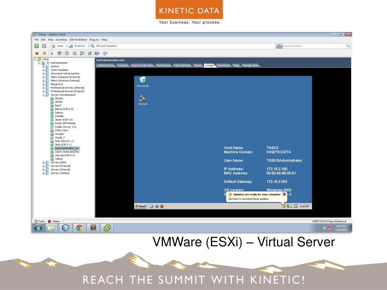Expand the Archive folder
387x290 pixels.
coord(43,66)
